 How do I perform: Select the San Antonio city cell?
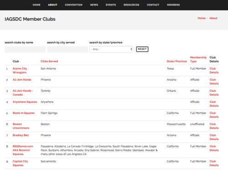(x=48, y=69)
